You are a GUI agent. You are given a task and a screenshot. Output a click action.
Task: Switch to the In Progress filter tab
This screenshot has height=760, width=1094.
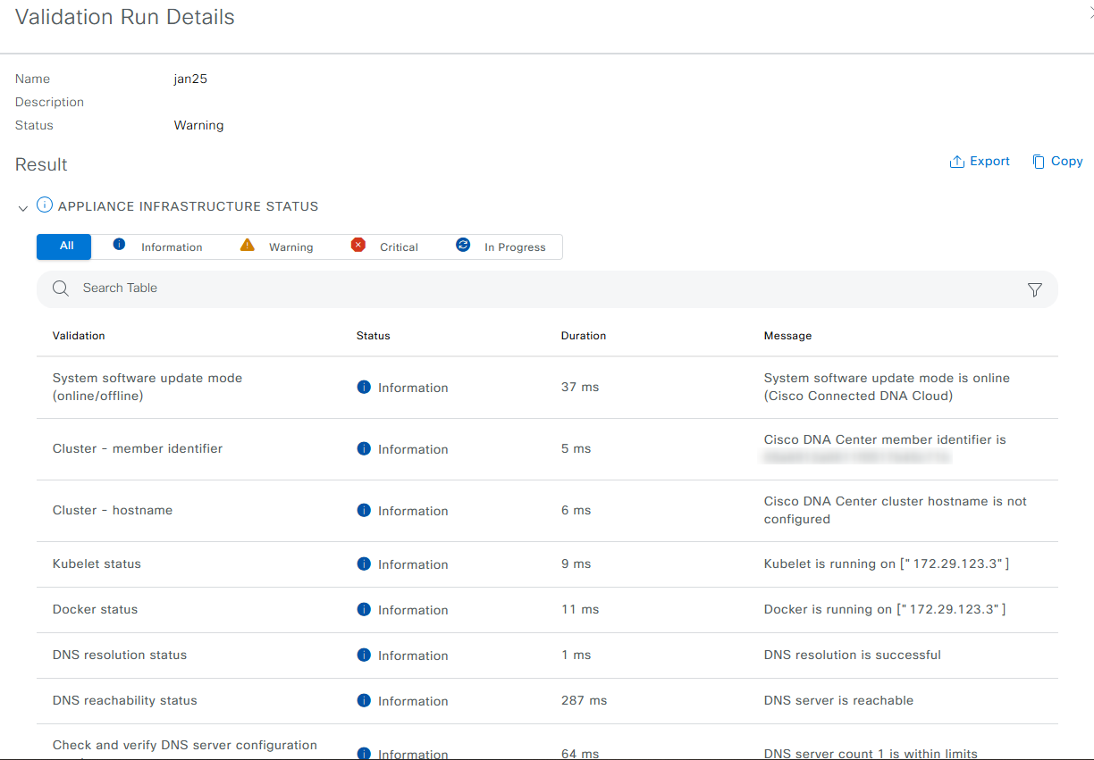pyautogui.click(x=501, y=246)
